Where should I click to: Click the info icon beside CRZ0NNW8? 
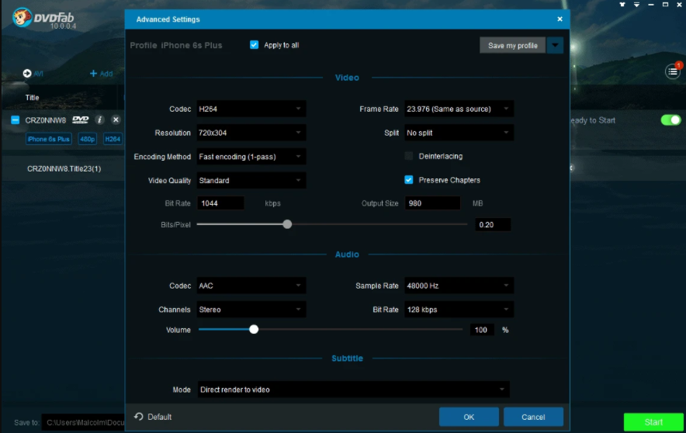coord(99,120)
